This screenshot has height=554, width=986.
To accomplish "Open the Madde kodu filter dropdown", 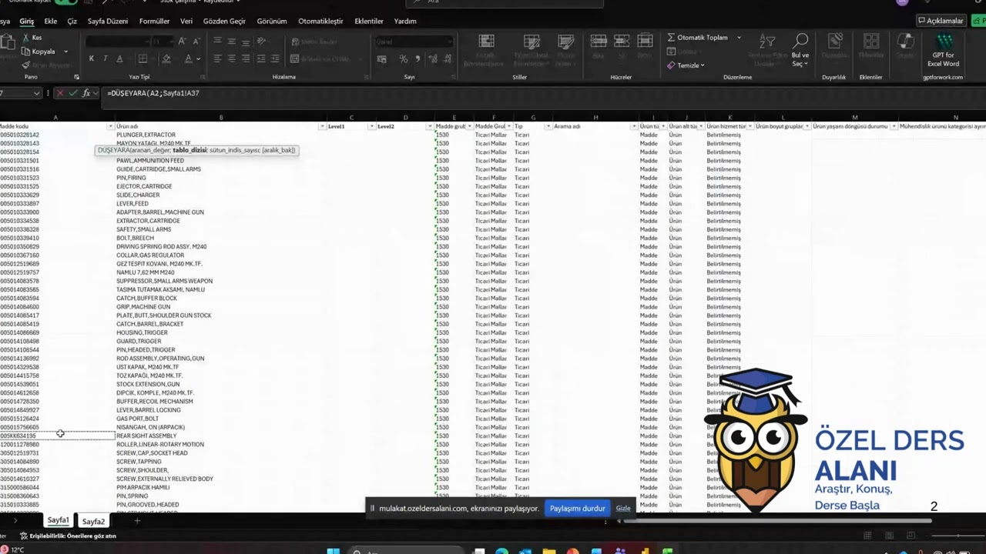I will (x=110, y=126).
